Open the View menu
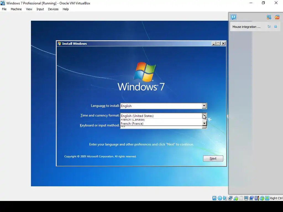The height and width of the screenshot is (212, 283). point(29,9)
